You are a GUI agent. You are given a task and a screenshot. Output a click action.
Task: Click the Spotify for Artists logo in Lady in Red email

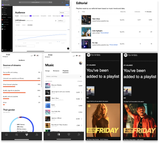pyautogui.click(x=94, y=55)
